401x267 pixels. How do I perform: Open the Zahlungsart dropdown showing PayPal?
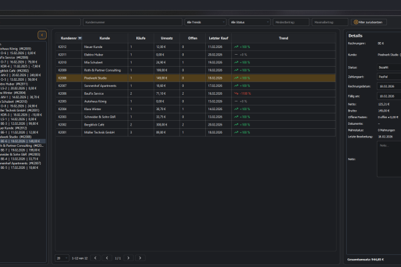(389, 77)
